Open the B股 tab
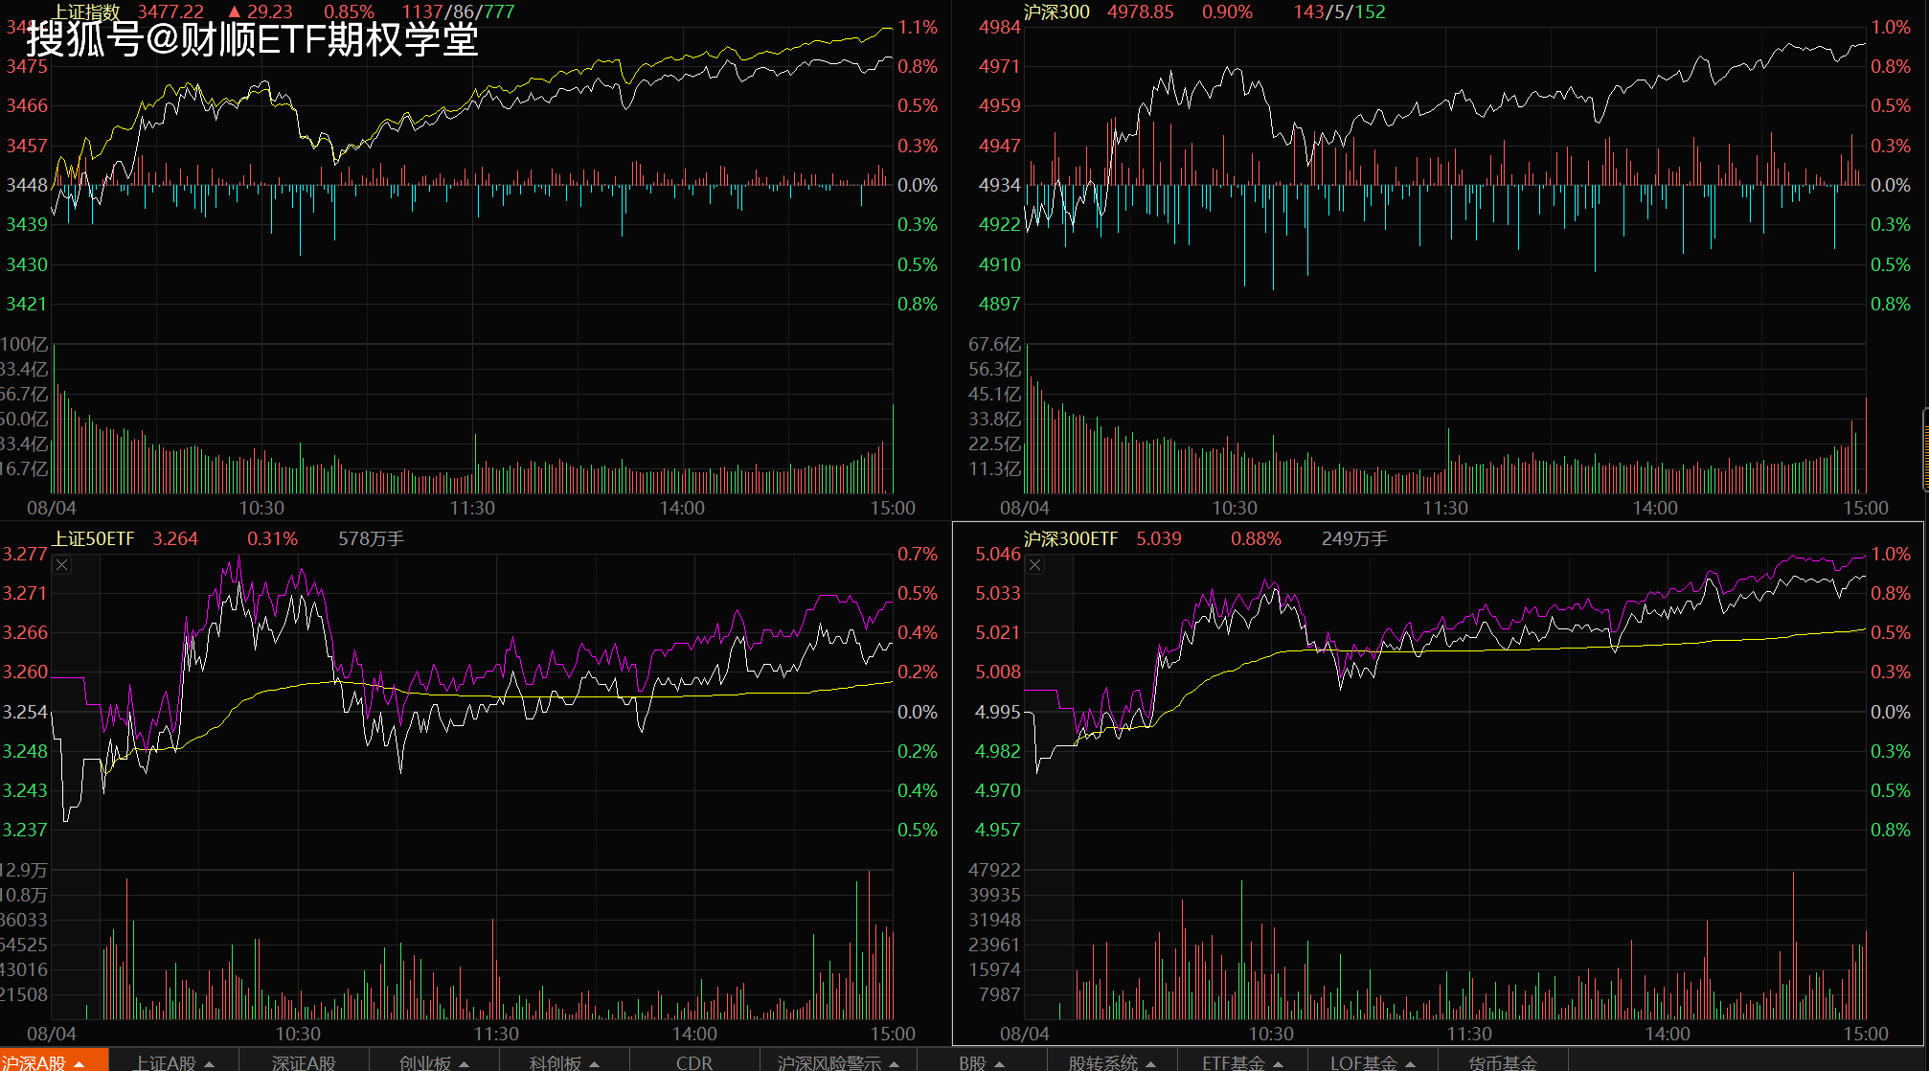This screenshot has height=1071, width=1929. tap(972, 1062)
